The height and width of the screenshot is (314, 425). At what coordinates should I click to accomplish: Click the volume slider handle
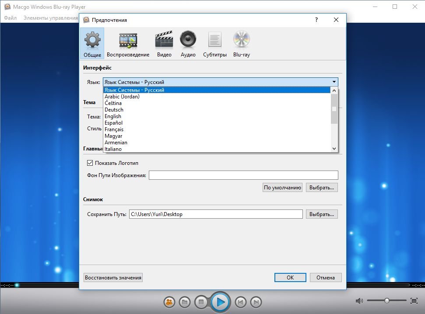tap(387, 300)
